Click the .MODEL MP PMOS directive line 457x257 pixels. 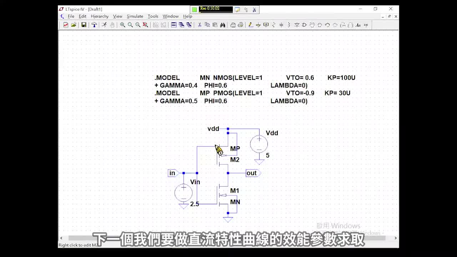pos(252,93)
